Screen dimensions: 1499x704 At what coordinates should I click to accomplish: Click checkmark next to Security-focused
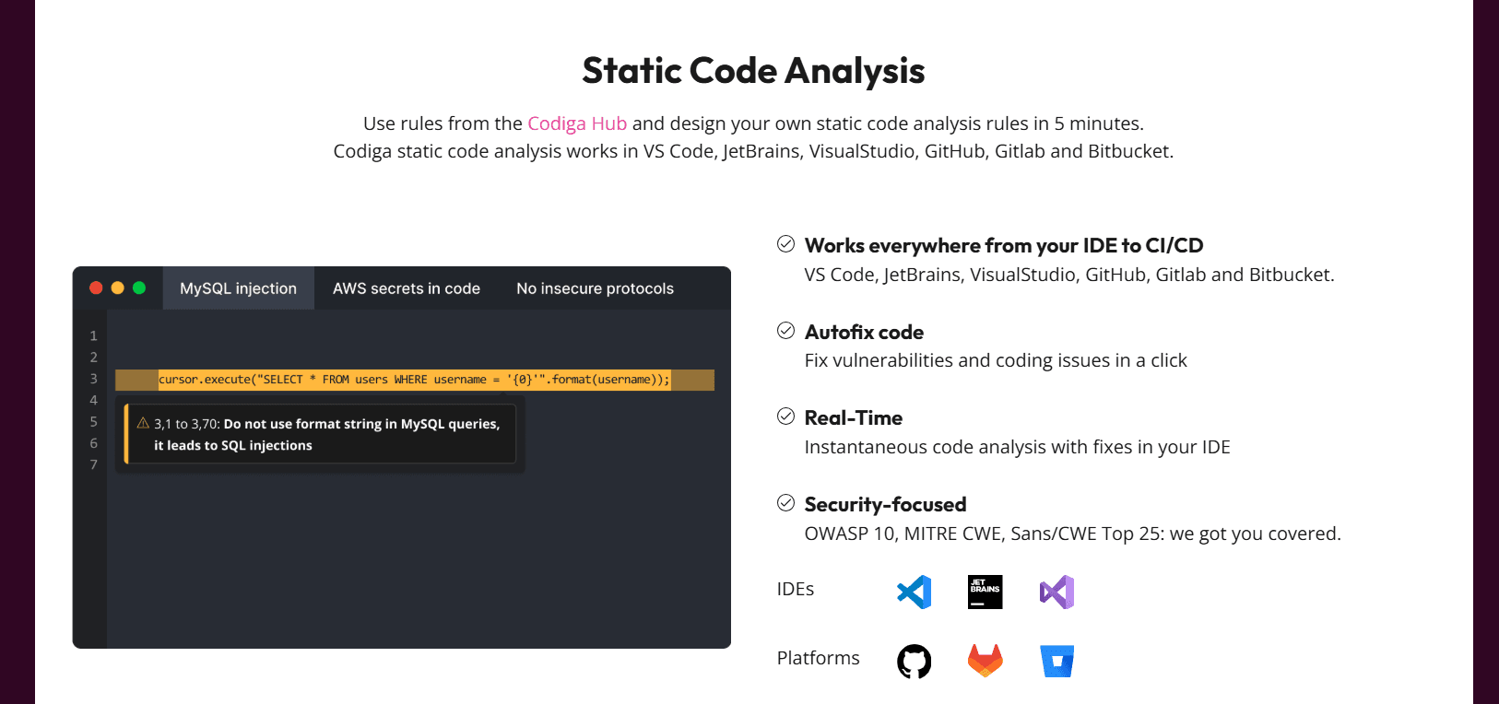pos(785,503)
